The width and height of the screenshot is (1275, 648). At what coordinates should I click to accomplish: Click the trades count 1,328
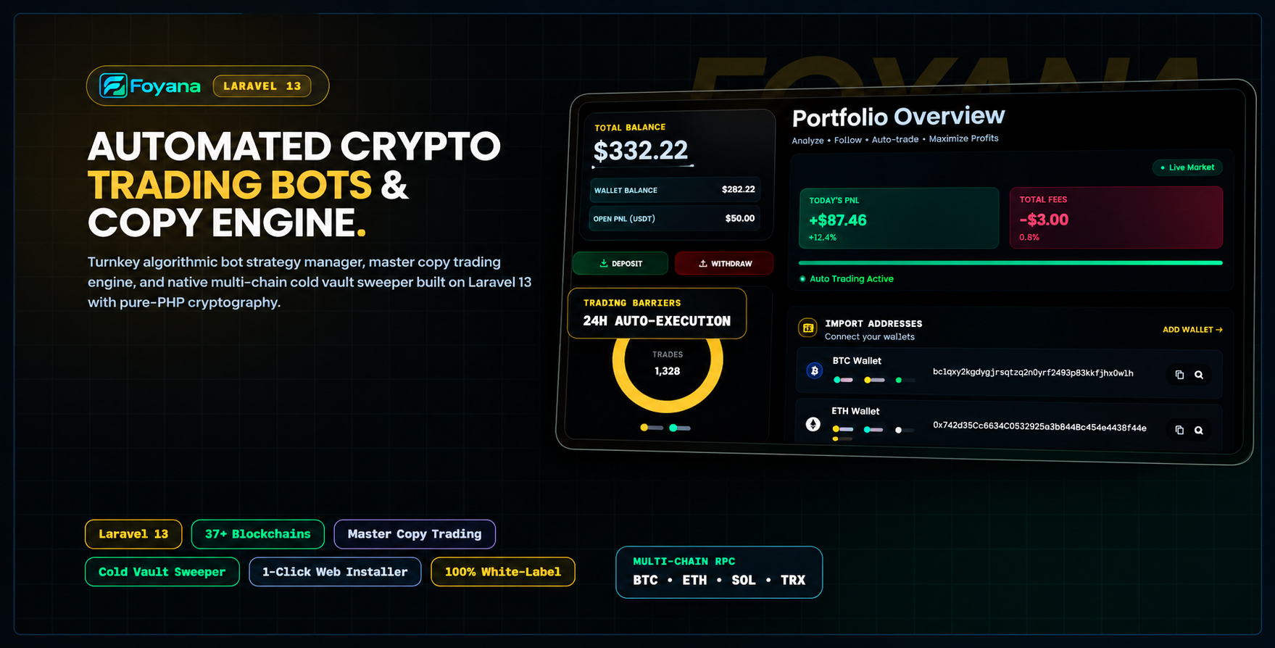[x=667, y=371]
